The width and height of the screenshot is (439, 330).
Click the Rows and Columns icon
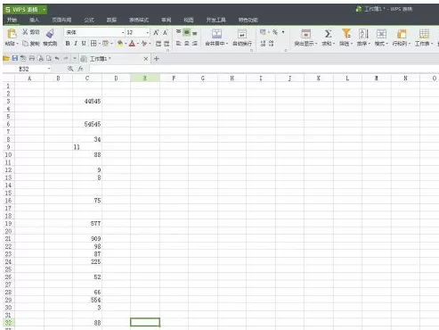click(x=402, y=34)
